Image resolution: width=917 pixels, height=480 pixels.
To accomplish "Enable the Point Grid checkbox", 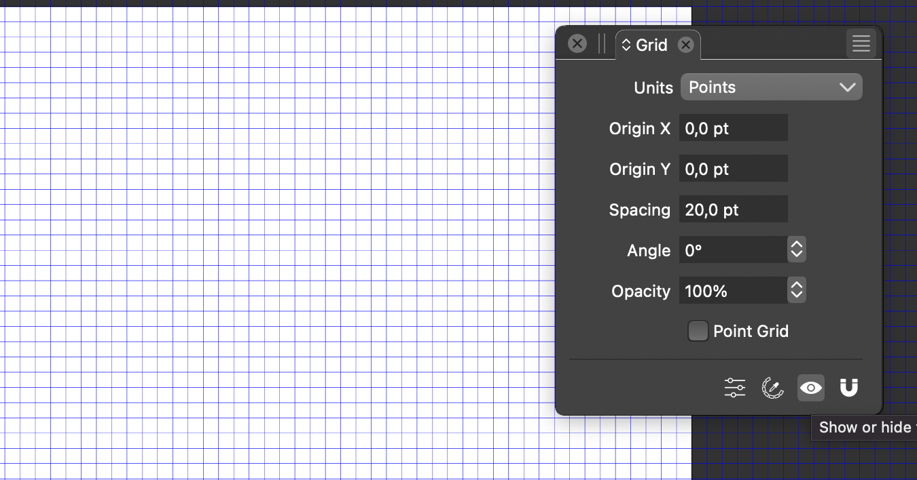I will click(698, 332).
